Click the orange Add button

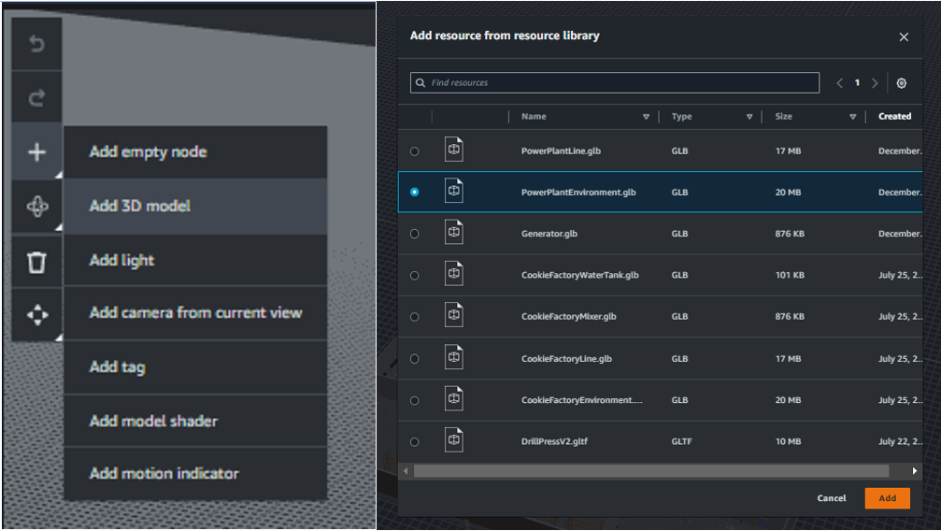(887, 498)
